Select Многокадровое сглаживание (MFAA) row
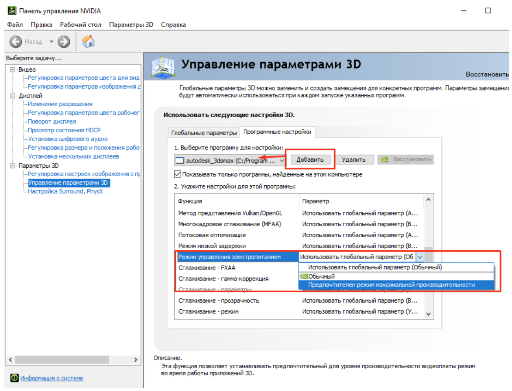Viewport: 512px width, 391px height. click(x=299, y=224)
